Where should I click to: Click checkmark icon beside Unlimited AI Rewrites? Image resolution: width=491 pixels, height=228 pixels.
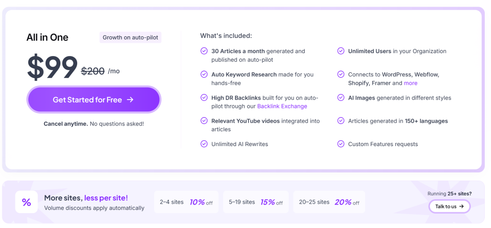204,144
